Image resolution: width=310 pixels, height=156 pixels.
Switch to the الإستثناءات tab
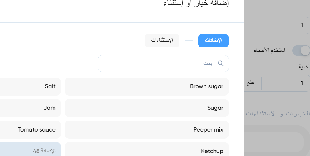(x=162, y=41)
